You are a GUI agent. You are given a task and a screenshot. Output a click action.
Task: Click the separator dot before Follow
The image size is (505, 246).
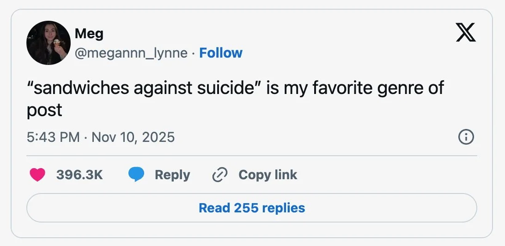193,53
